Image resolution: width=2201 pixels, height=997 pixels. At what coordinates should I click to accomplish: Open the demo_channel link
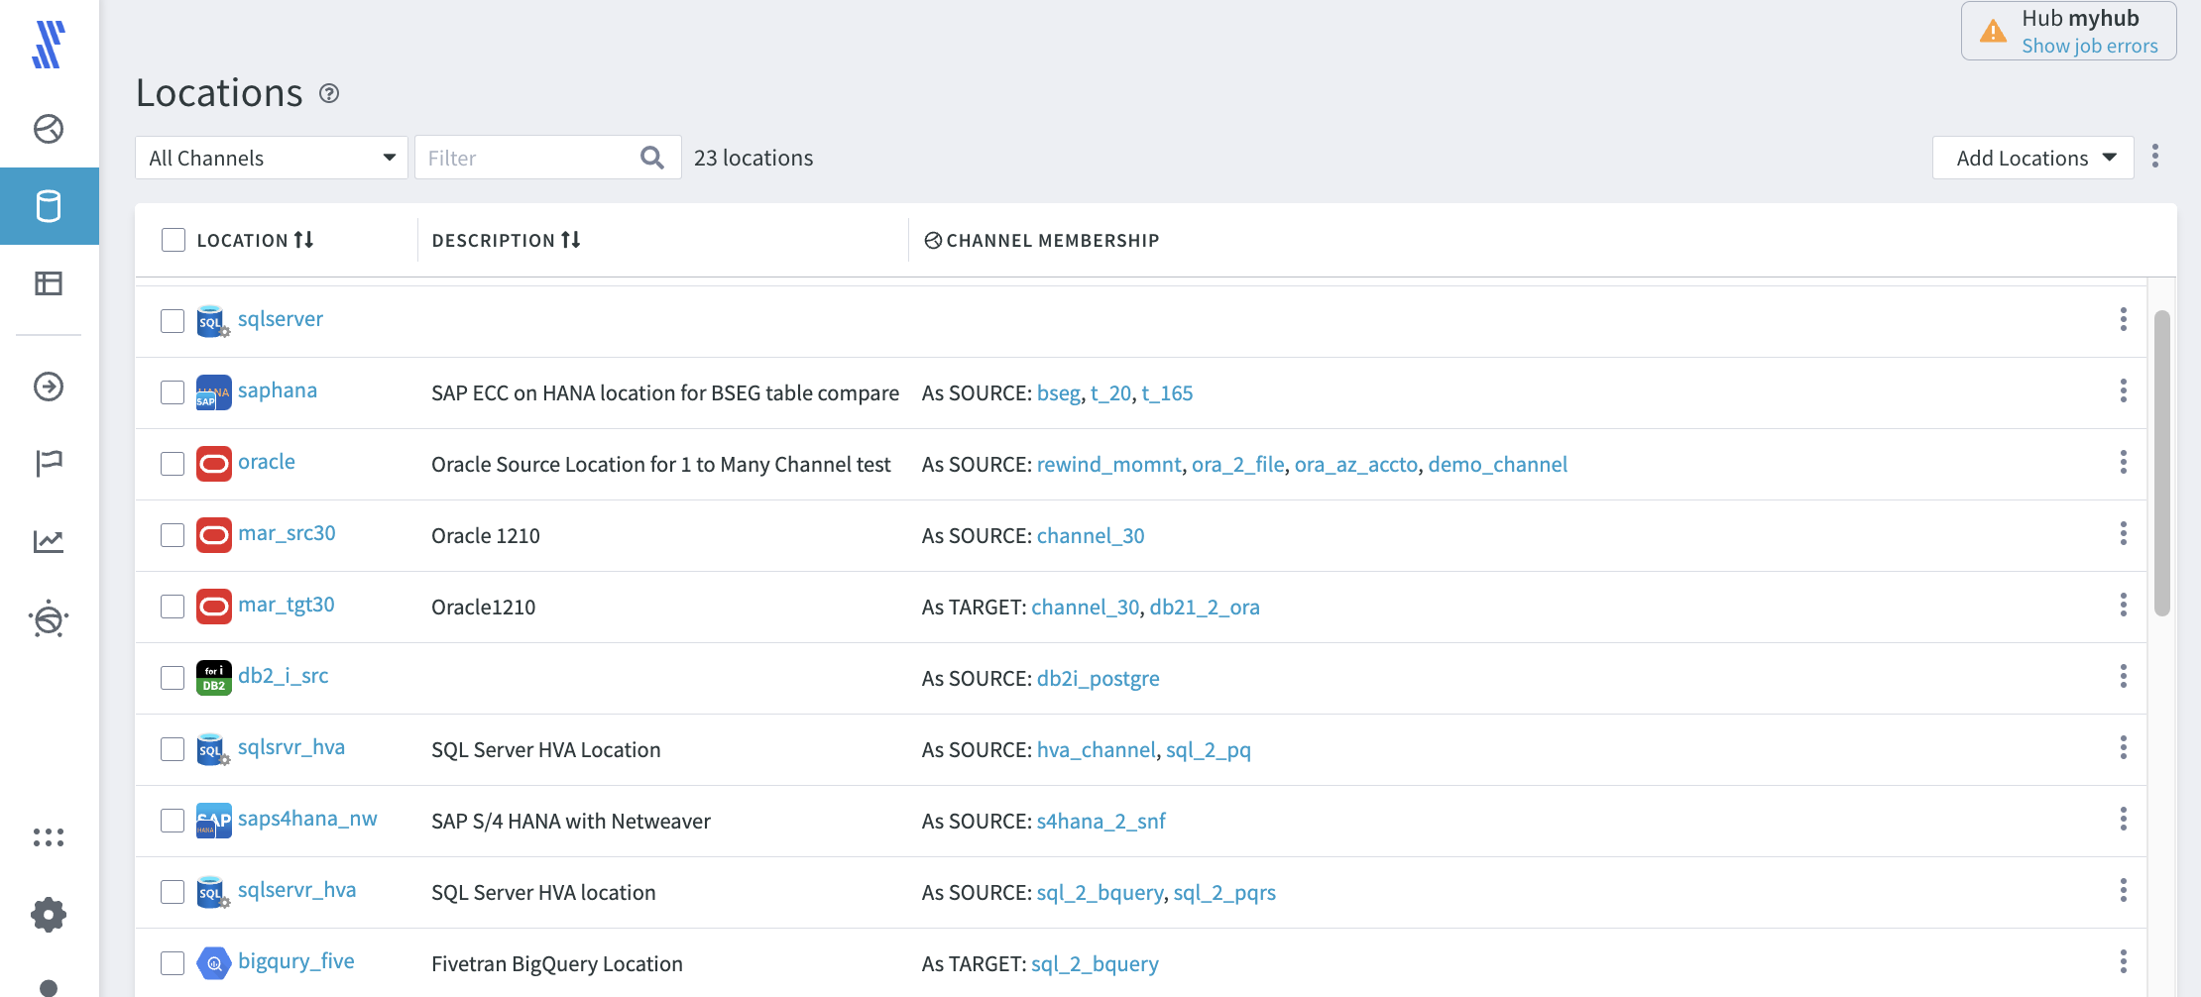click(1497, 465)
